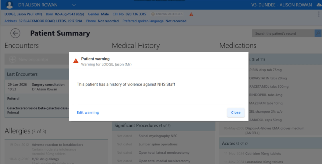The image size is (322, 164).
Task: Select the Significant Procedures (4 of 4) header
Action: click(x=164, y=125)
